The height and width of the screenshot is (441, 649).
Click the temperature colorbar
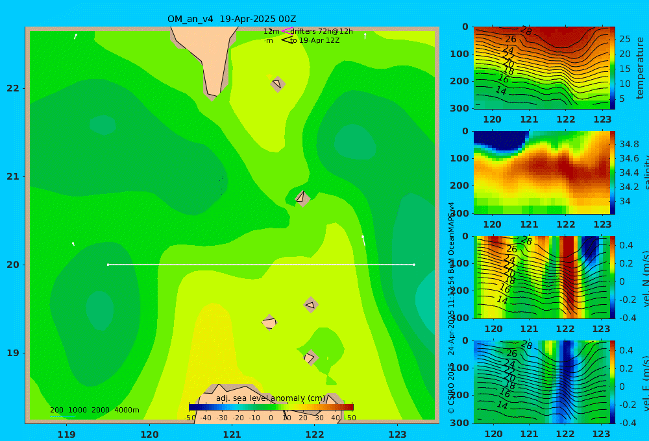tap(613, 68)
